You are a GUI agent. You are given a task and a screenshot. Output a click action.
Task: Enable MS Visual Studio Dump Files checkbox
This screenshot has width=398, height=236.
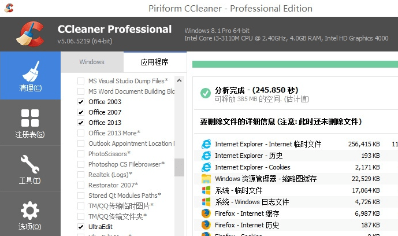81,81
